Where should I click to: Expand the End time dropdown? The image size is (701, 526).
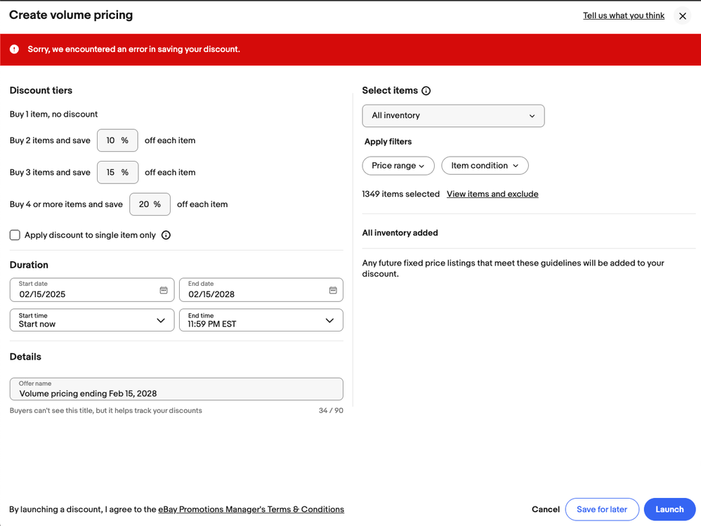coord(261,320)
